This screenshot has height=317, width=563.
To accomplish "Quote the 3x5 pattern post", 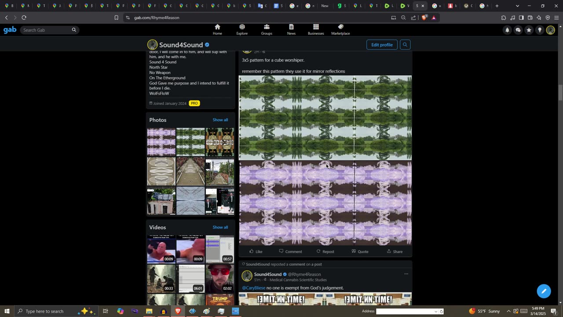I will point(360,251).
